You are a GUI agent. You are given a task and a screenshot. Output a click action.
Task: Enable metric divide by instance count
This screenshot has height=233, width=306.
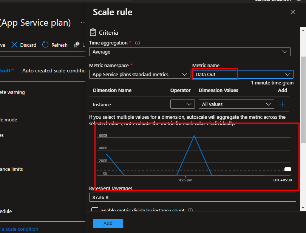(95, 210)
